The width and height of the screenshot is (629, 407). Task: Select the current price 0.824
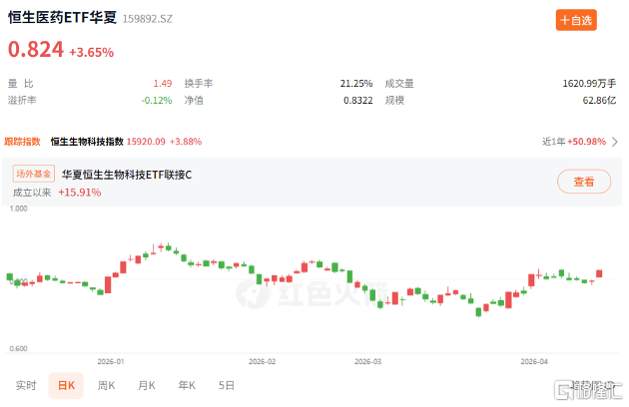[36, 49]
